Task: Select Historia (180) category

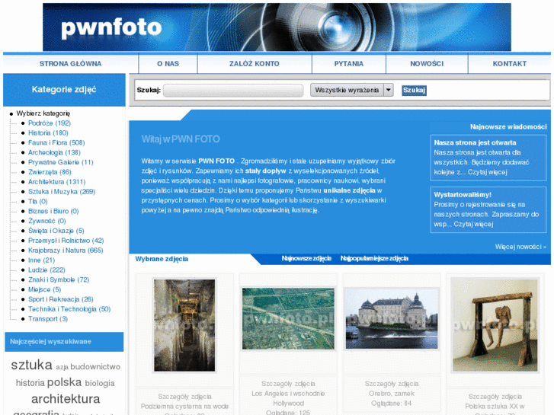Action: coord(48,132)
